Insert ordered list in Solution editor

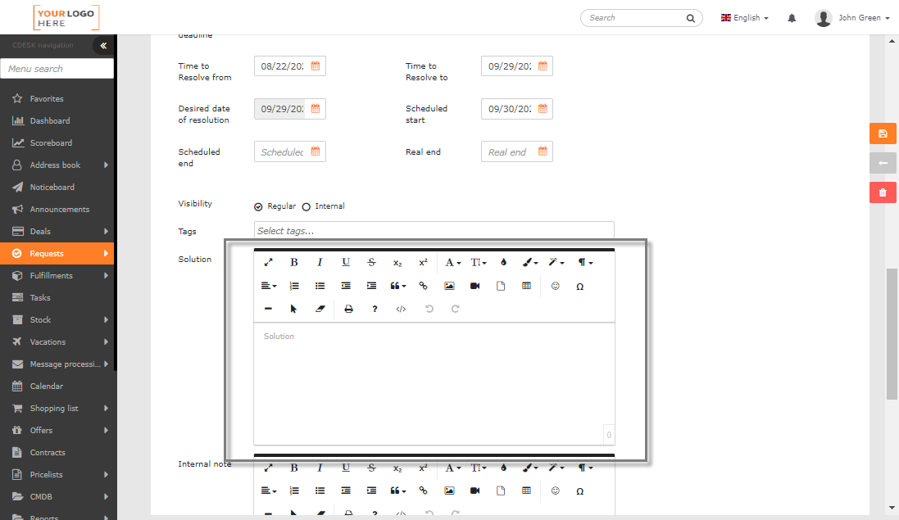click(294, 286)
